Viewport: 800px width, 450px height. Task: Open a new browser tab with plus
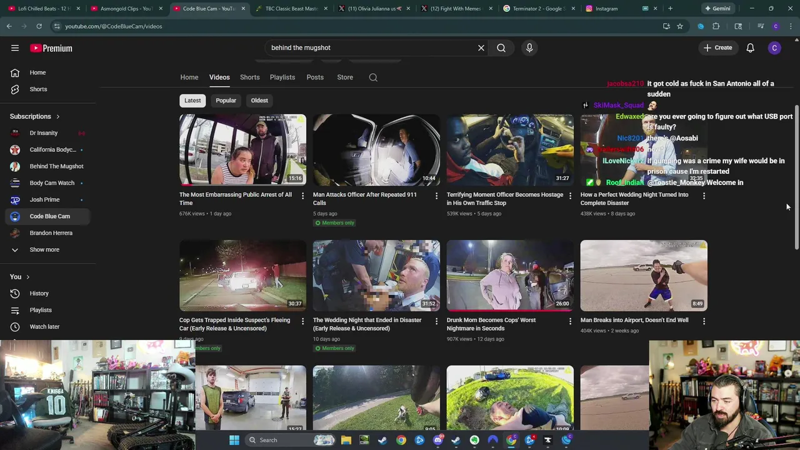point(670,9)
